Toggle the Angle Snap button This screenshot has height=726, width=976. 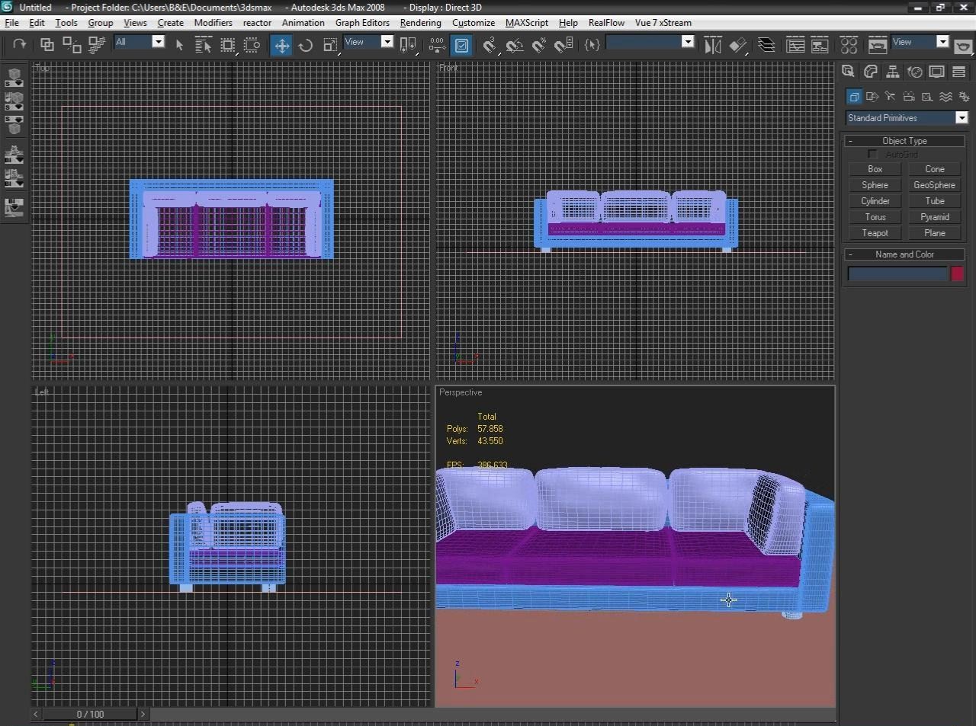point(515,46)
